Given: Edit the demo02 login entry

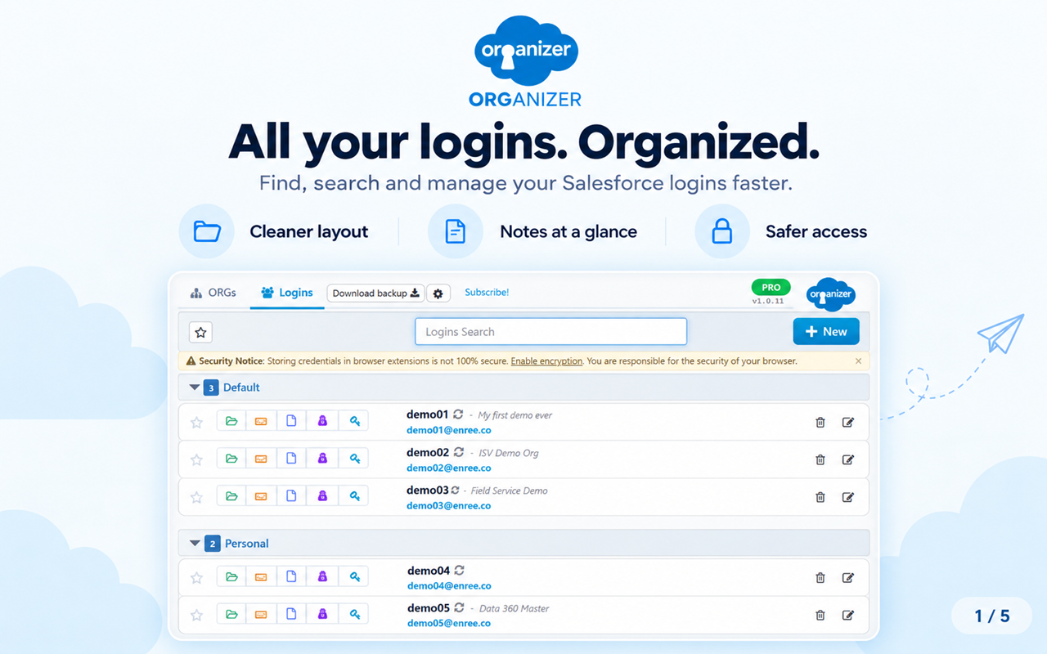Looking at the screenshot, I should (848, 459).
